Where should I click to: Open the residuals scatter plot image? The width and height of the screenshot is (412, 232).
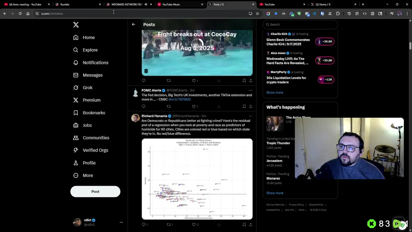(197, 179)
